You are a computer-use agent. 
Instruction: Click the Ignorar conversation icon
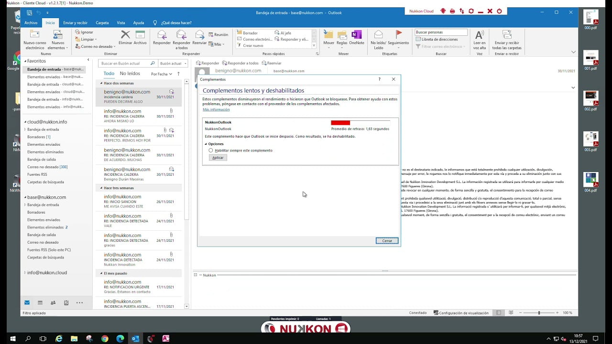[x=77, y=32]
